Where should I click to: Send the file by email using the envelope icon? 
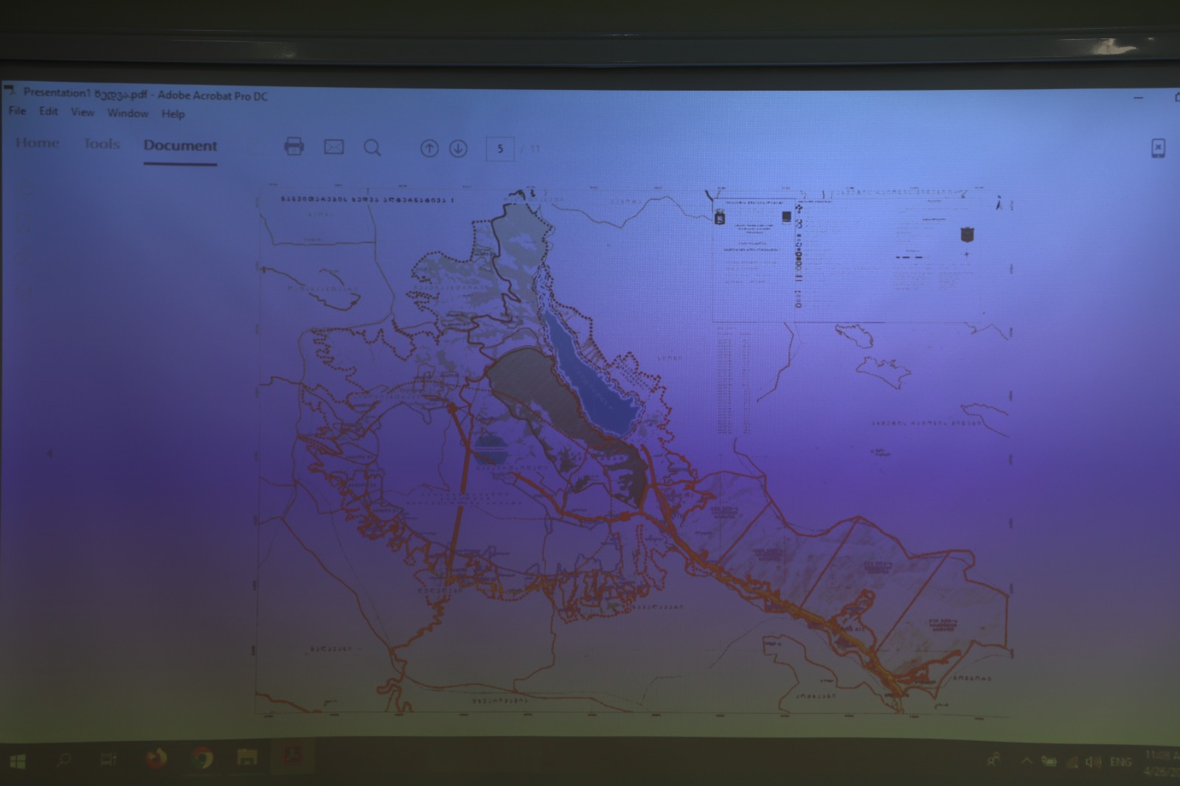pos(334,147)
